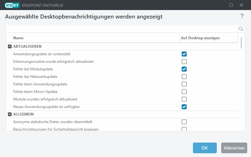This screenshot has height=157, width=251.
Task: Select 'Module wurden erfolgreich aktualisiert' text
Action: click(45, 99)
